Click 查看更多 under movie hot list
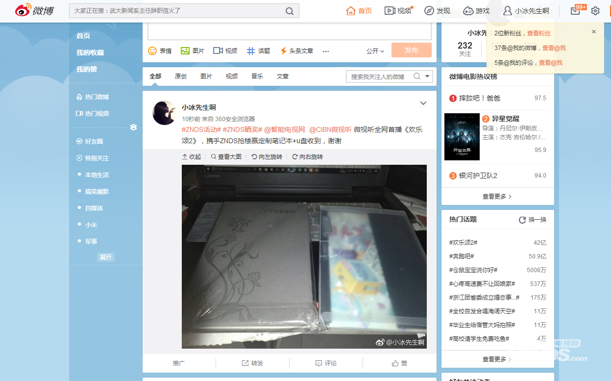This screenshot has width=611, height=381. [x=497, y=197]
